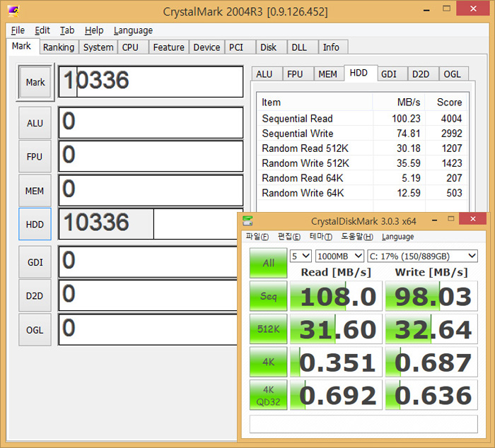The height and width of the screenshot is (448, 495).
Task: Open the 파일(F) menu in CrystalDiskMark
Action: (x=257, y=236)
